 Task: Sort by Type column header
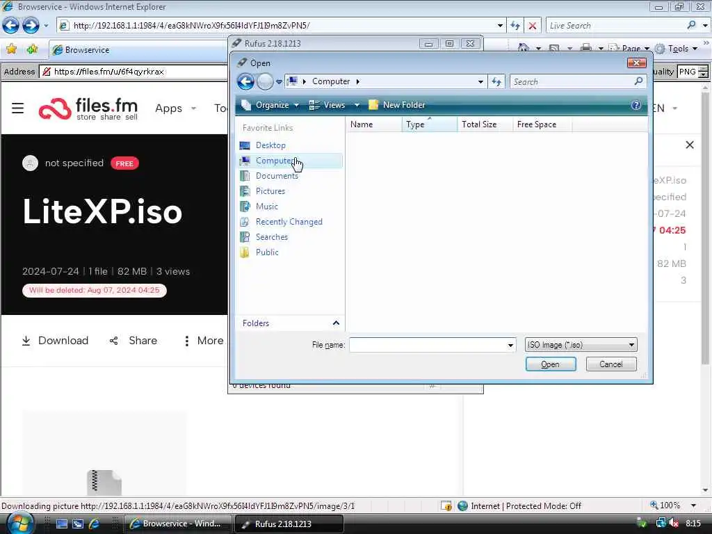pos(429,124)
